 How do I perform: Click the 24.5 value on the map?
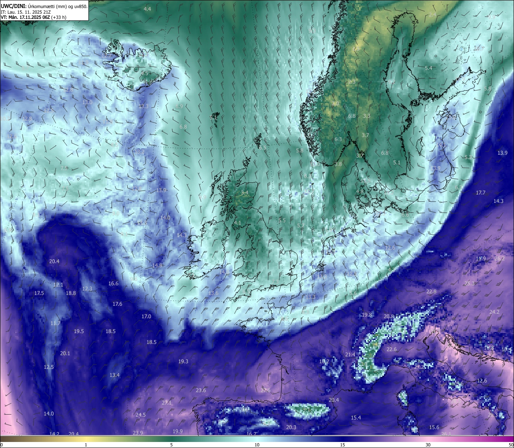(141, 415)
